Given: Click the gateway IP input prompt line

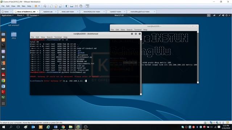Looking at the screenshot, I should pos(58,81).
